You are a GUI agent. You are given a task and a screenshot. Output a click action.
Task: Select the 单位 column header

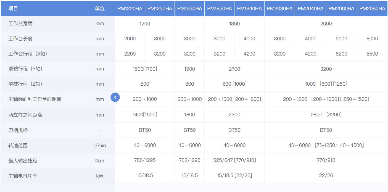pyautogui.click(x=100, y=9)
